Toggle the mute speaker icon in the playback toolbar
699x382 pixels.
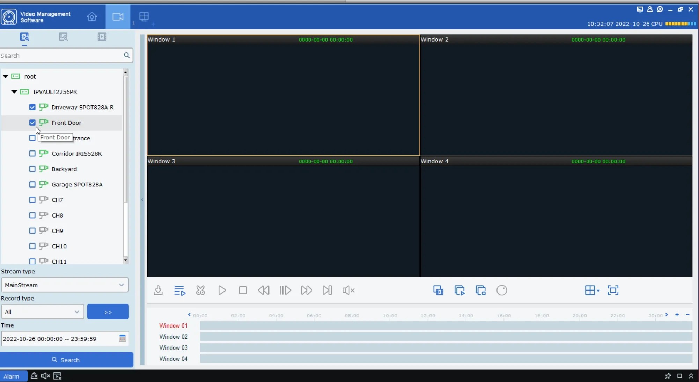pos(348,290)
